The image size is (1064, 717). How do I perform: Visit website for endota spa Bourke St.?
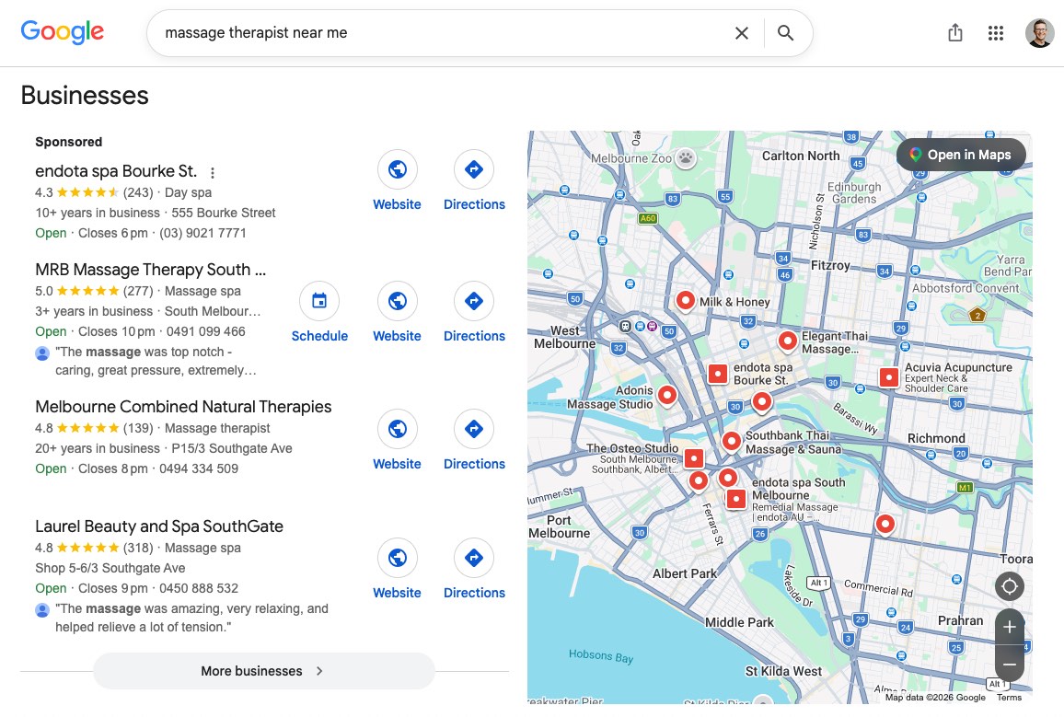click(397, 181)
